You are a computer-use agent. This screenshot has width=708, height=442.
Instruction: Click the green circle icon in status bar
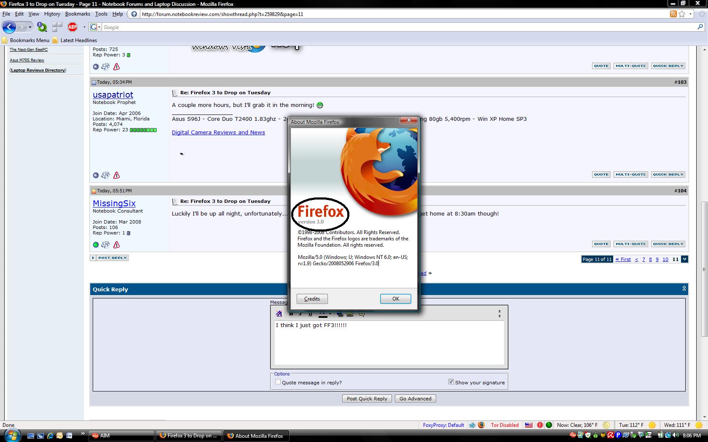(x=549, y=425)
